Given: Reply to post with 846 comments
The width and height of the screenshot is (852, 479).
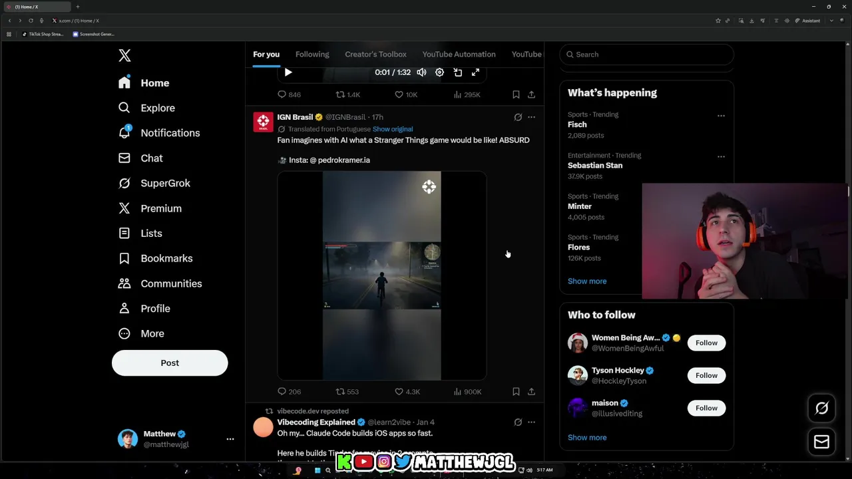Looking at the screenshot, I should coord(289,94).
